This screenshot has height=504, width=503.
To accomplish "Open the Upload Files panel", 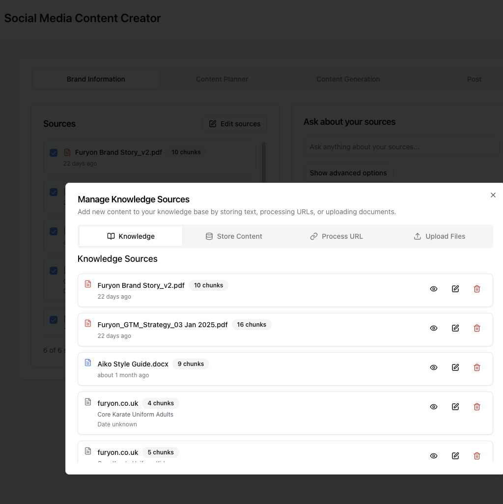I will 439,236.
